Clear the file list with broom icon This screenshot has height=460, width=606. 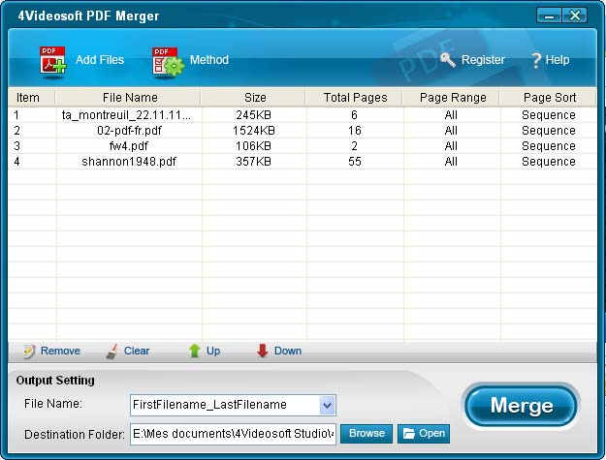pyautogui.click(x=112, y=351)
